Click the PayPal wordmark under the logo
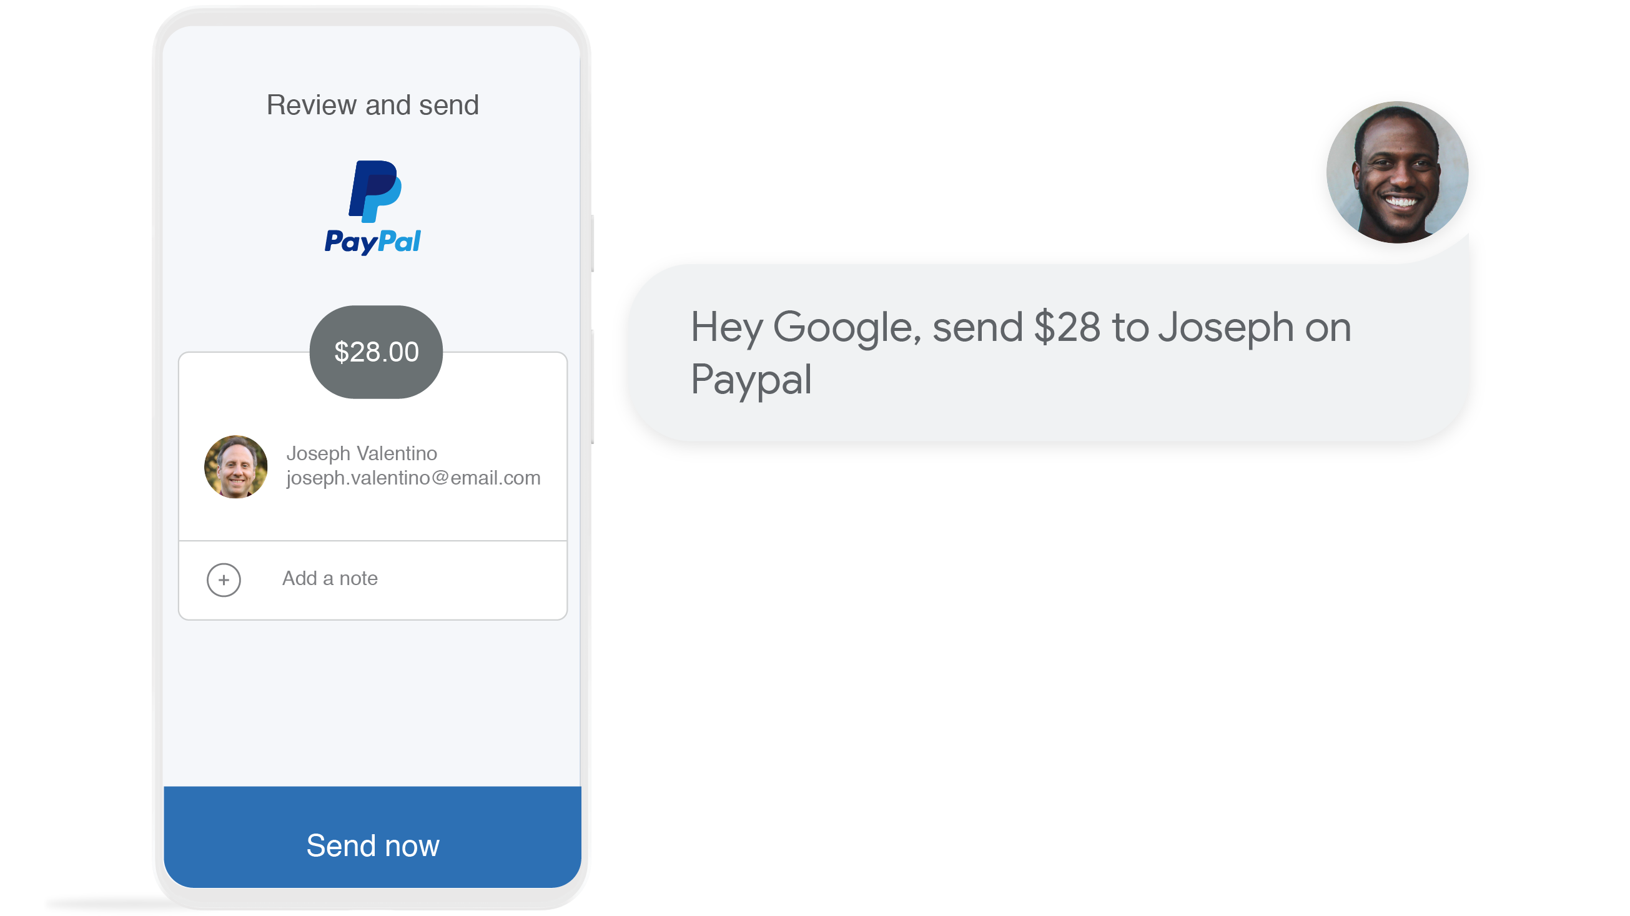 [x=373, y=242]
